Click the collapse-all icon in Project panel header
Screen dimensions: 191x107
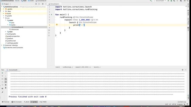tap(39, 4)
